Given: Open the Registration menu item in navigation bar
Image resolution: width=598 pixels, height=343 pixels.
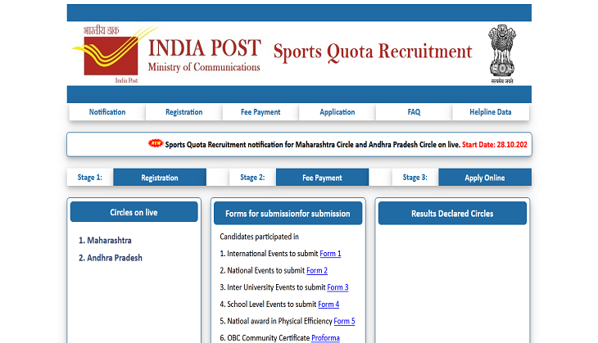Looking at the screenshot, I should coord(183,112).
